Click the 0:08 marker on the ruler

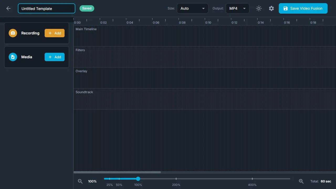pos(182,23)
